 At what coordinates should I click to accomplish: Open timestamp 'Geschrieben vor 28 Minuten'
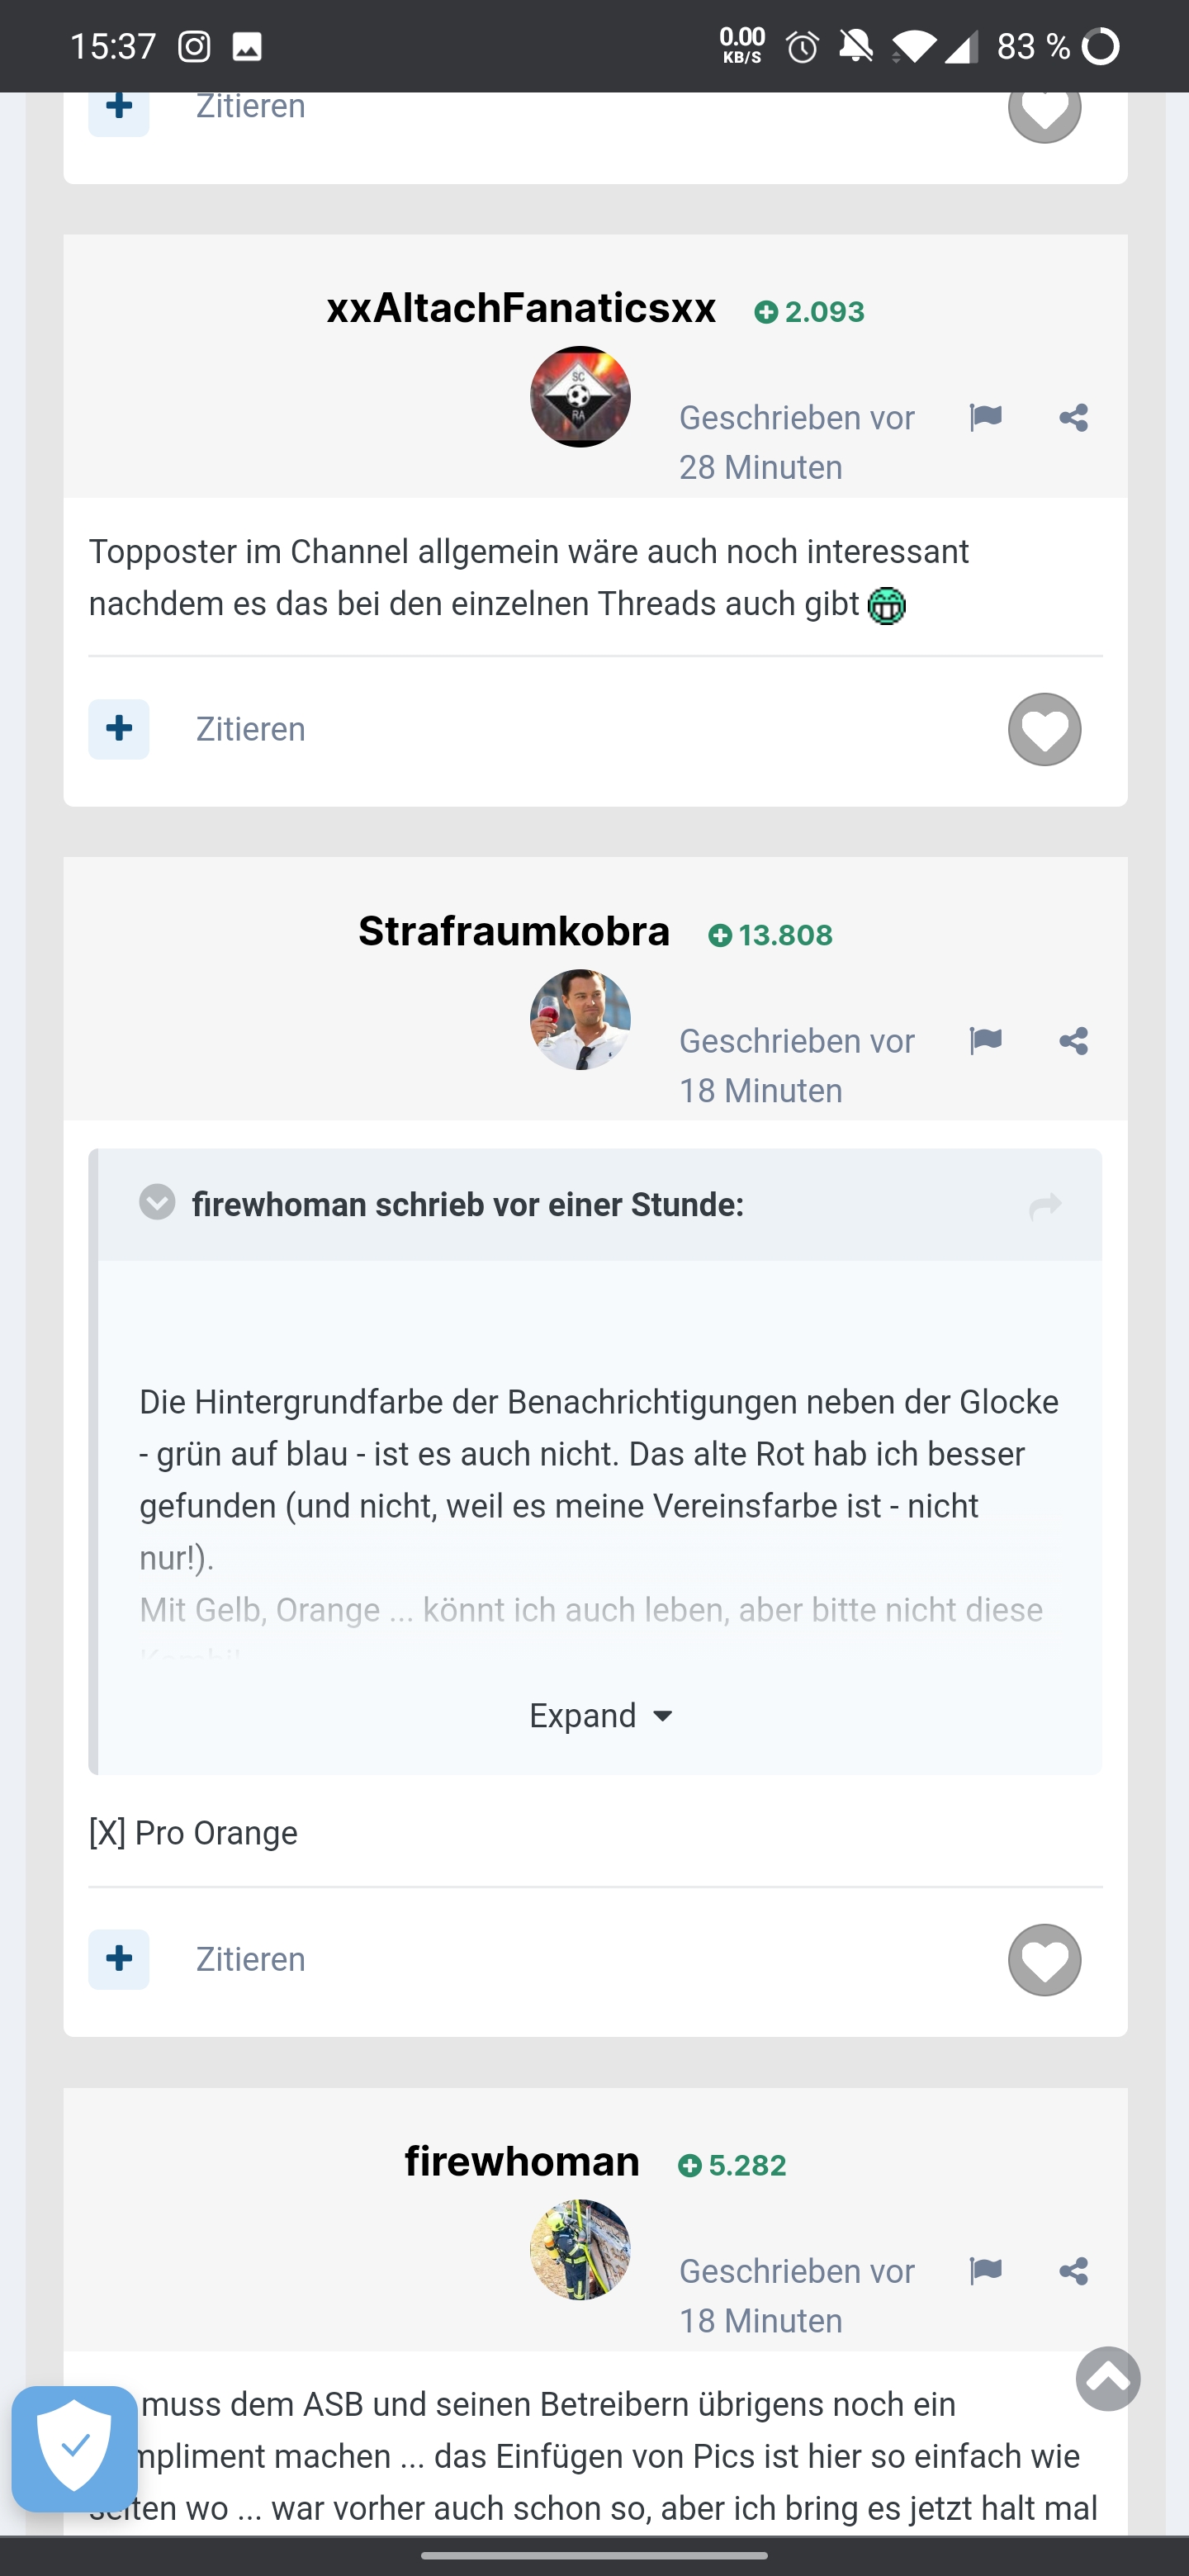pyautogui.click(x=797, y=442)
